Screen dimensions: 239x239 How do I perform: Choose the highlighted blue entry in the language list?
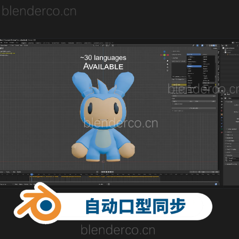(x=194, y=66)
